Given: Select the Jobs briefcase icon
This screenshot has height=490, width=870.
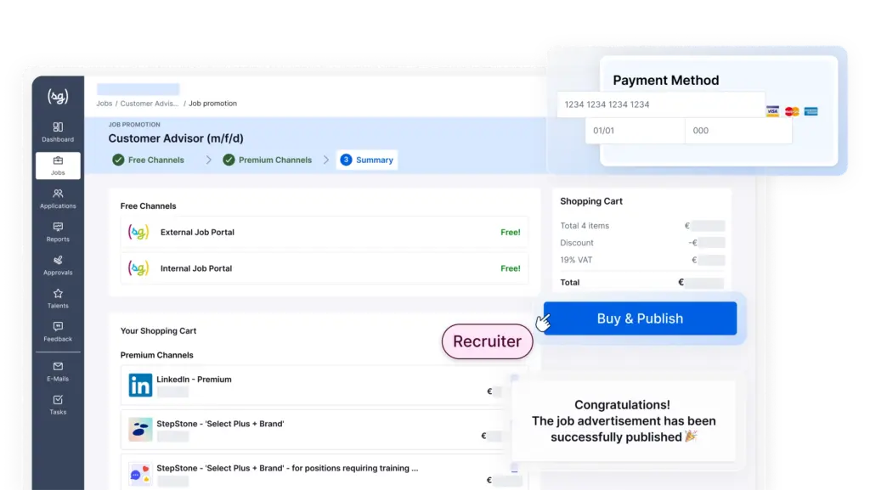Looking at the screenshot, I should click(58, 161).
